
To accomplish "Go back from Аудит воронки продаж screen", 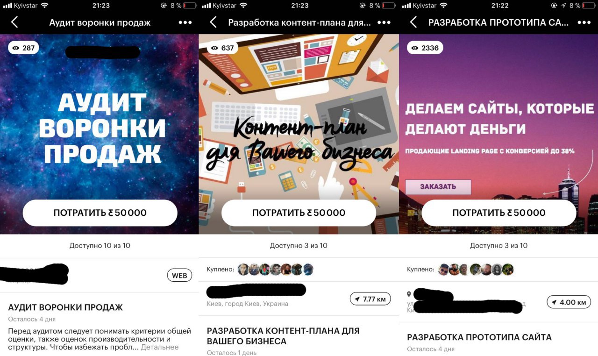I will point(14,22).
